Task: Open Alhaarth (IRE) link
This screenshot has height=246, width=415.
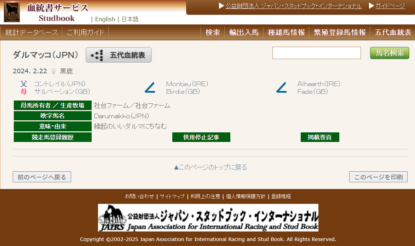Action: tap(319, 84)
